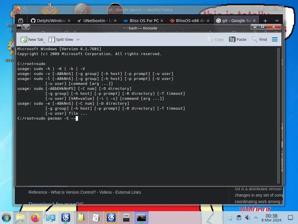Click the Firefox recent browsing icon
This screenshot has width=298, height=224.
pyautogui.click(x=21, y=21)
